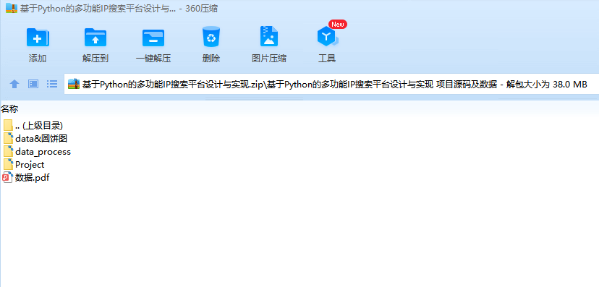Click the archive path address field
The image size is (599, 287).
(331, 85)
